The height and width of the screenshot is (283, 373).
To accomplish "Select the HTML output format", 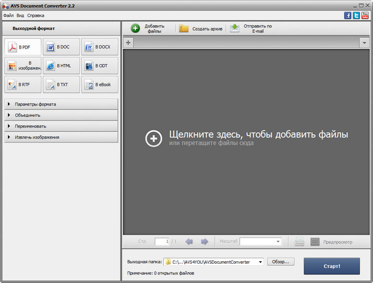I will 61,65.
